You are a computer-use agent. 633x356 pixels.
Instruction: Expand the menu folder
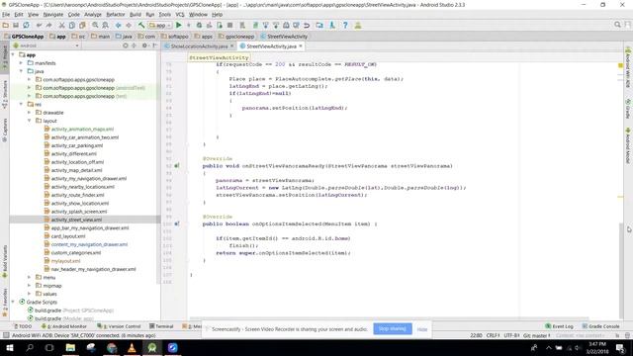tap(29, 277)
